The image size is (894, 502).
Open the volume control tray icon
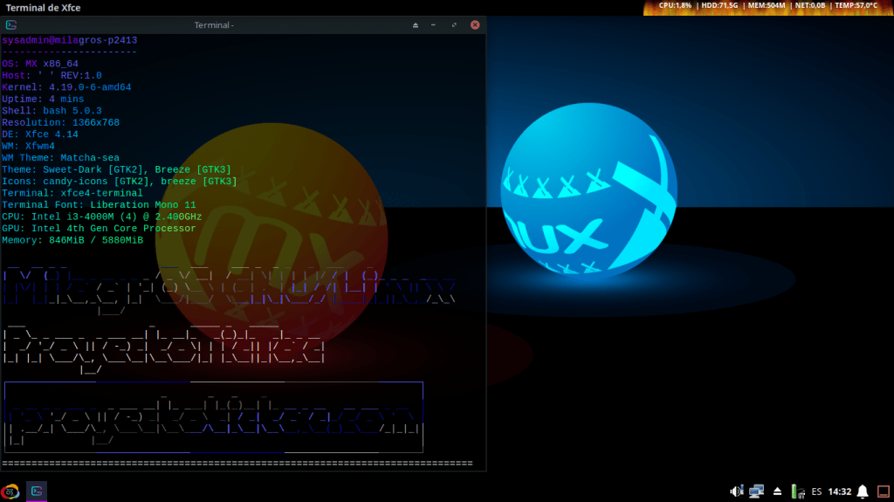coord(736,492)
